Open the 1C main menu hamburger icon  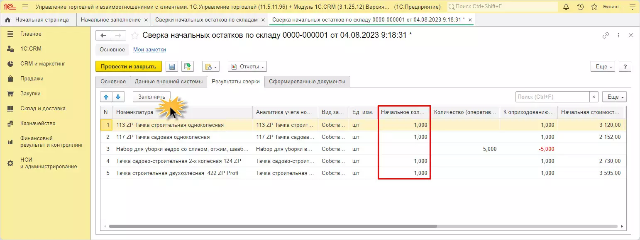25,7
